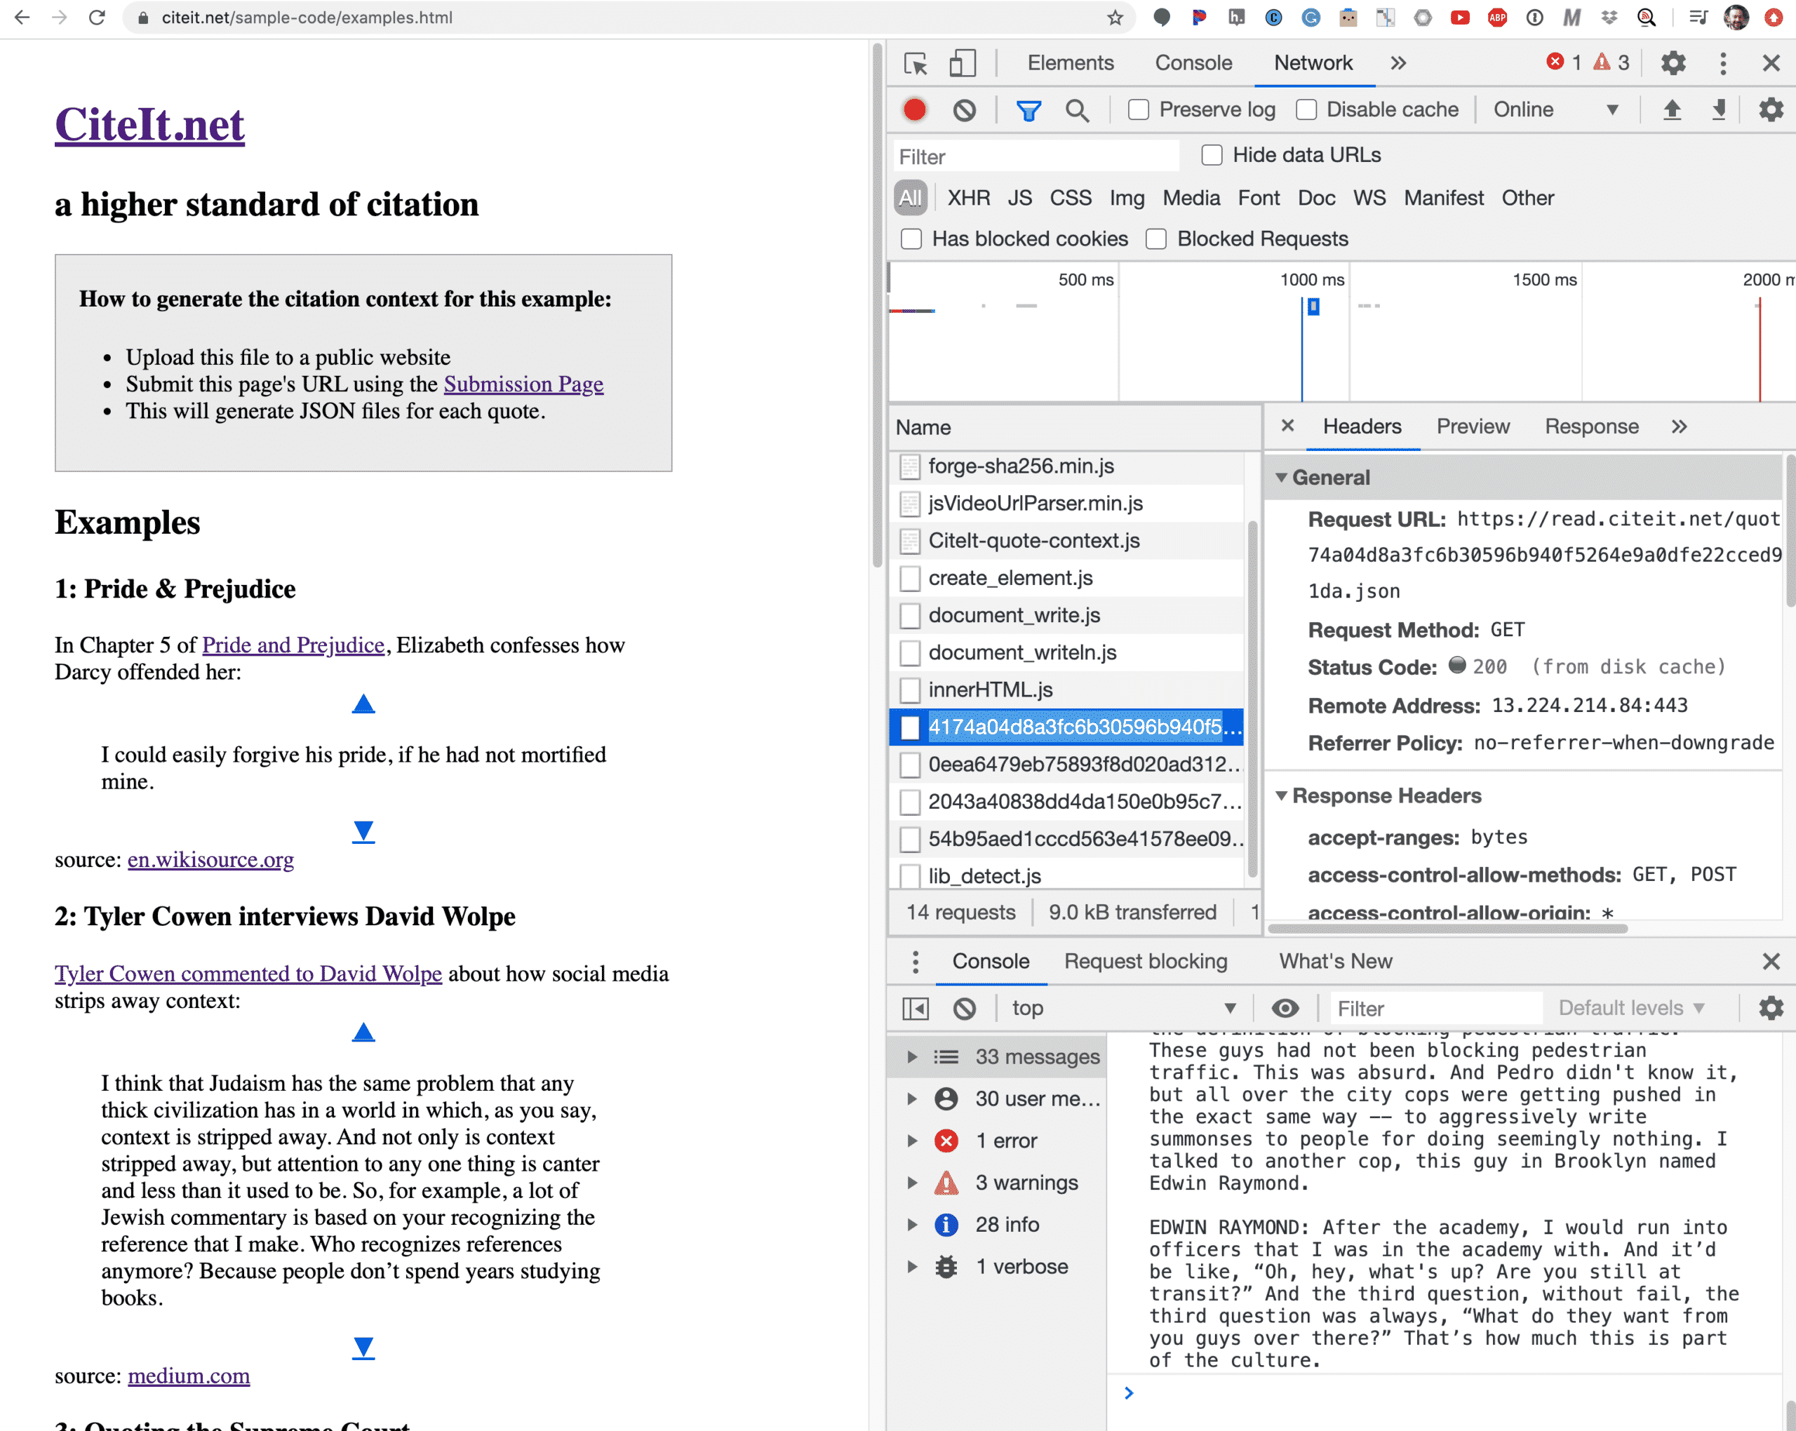The image size is (1796, 1431).
Task: Open the Preview tab of the request
Action: tap(1473, 426)
